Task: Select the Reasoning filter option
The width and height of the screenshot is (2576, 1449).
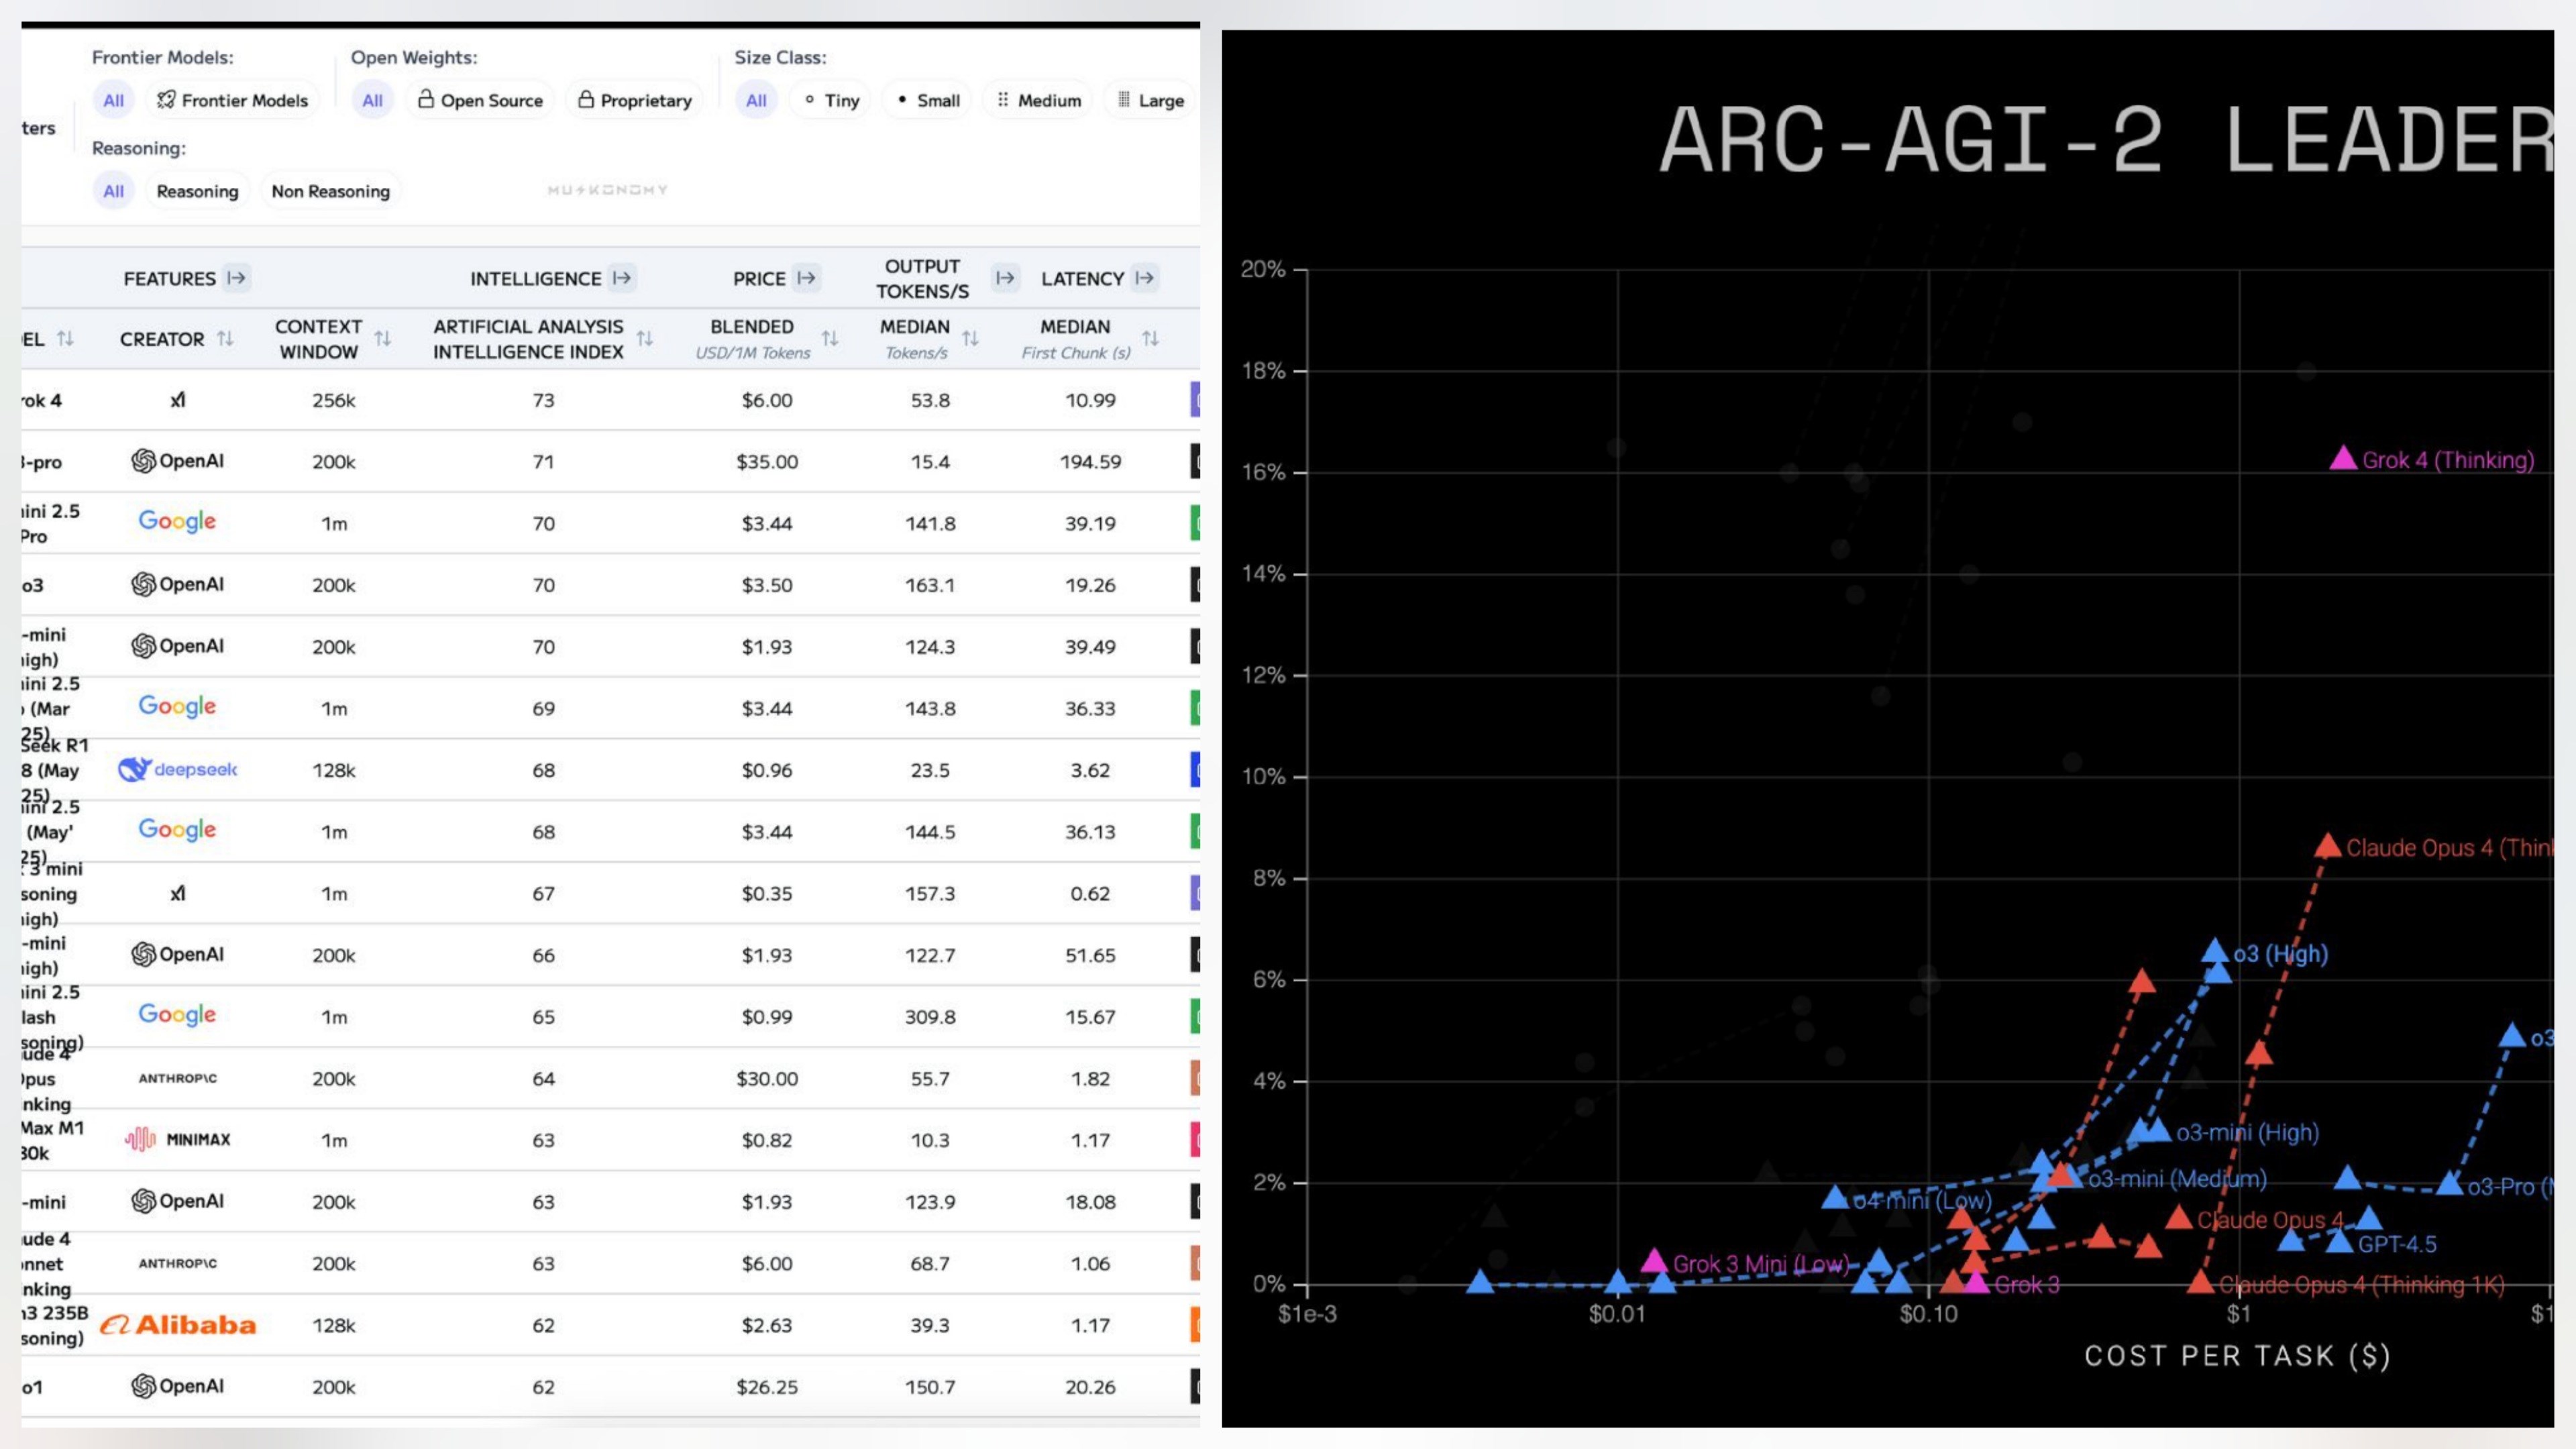Action: (x=197, y=191)
